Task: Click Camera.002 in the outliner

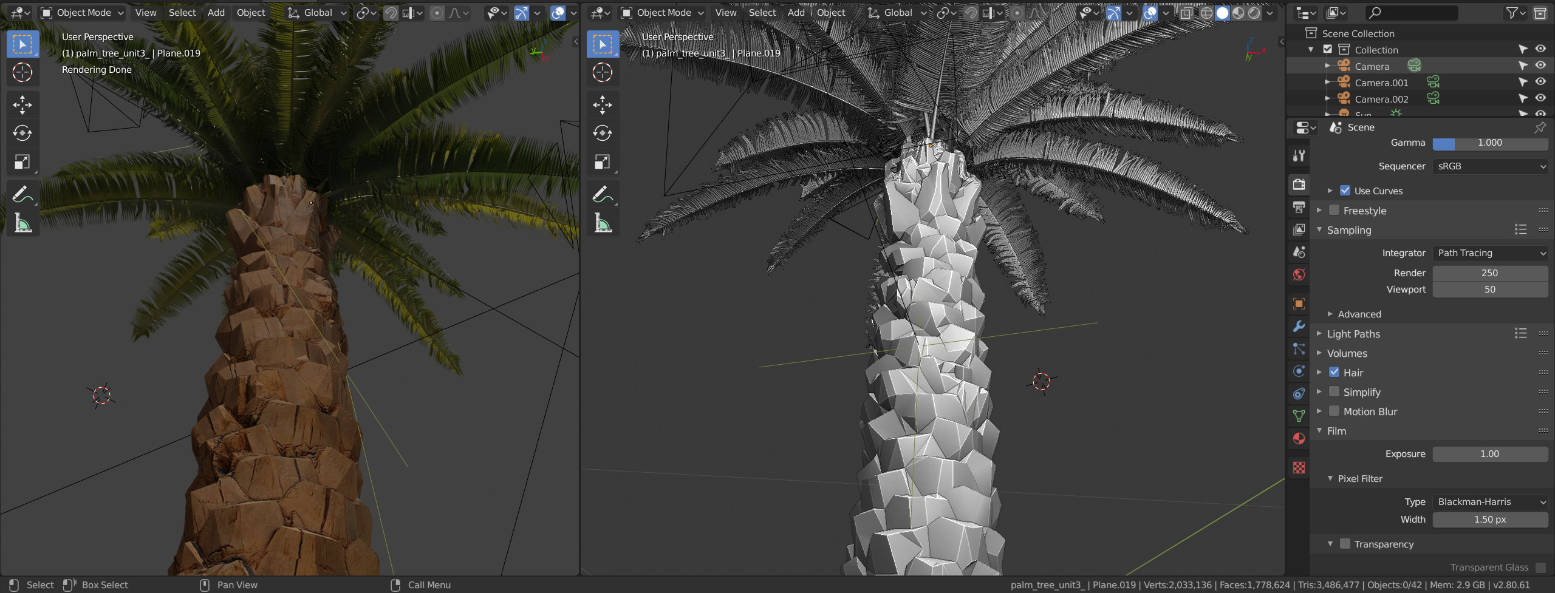Action: pos(1381,99)
